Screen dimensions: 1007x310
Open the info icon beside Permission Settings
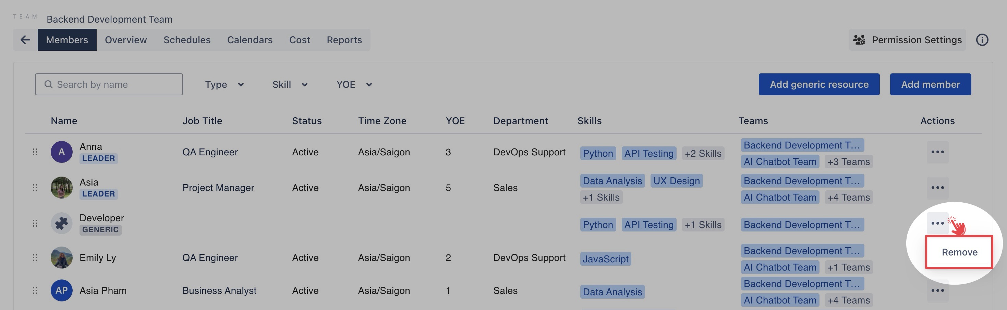pos(982,40)
